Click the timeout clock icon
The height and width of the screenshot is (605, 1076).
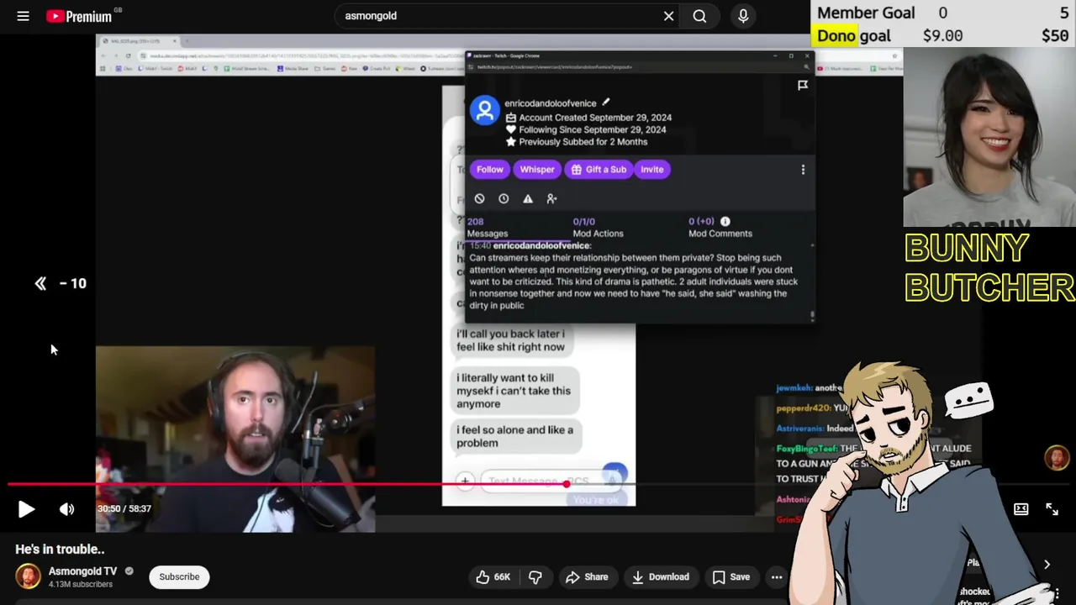click(x=504, y=198)
